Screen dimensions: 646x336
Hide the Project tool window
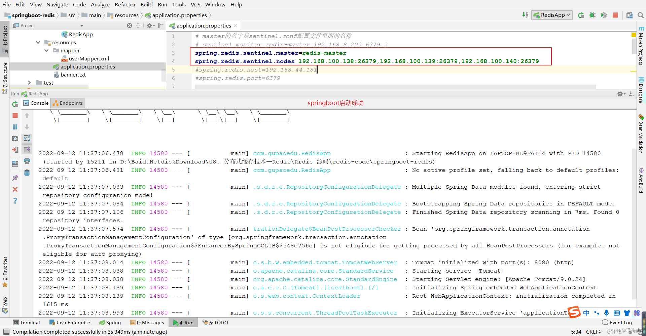(161, 26)
